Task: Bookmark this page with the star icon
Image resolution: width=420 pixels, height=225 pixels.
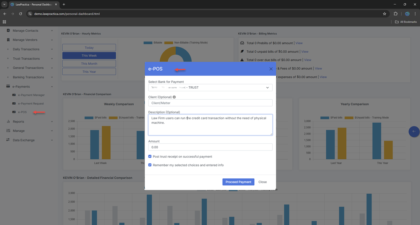Action: 384,14
